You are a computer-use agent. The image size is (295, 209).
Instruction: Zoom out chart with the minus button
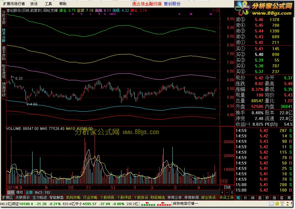[227, 192]
